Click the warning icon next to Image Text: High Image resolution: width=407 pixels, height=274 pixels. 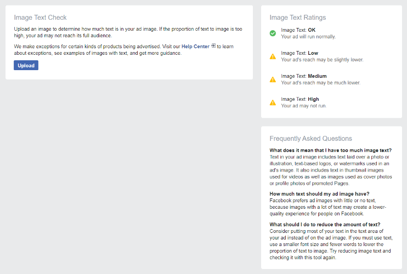pos(273,102)
